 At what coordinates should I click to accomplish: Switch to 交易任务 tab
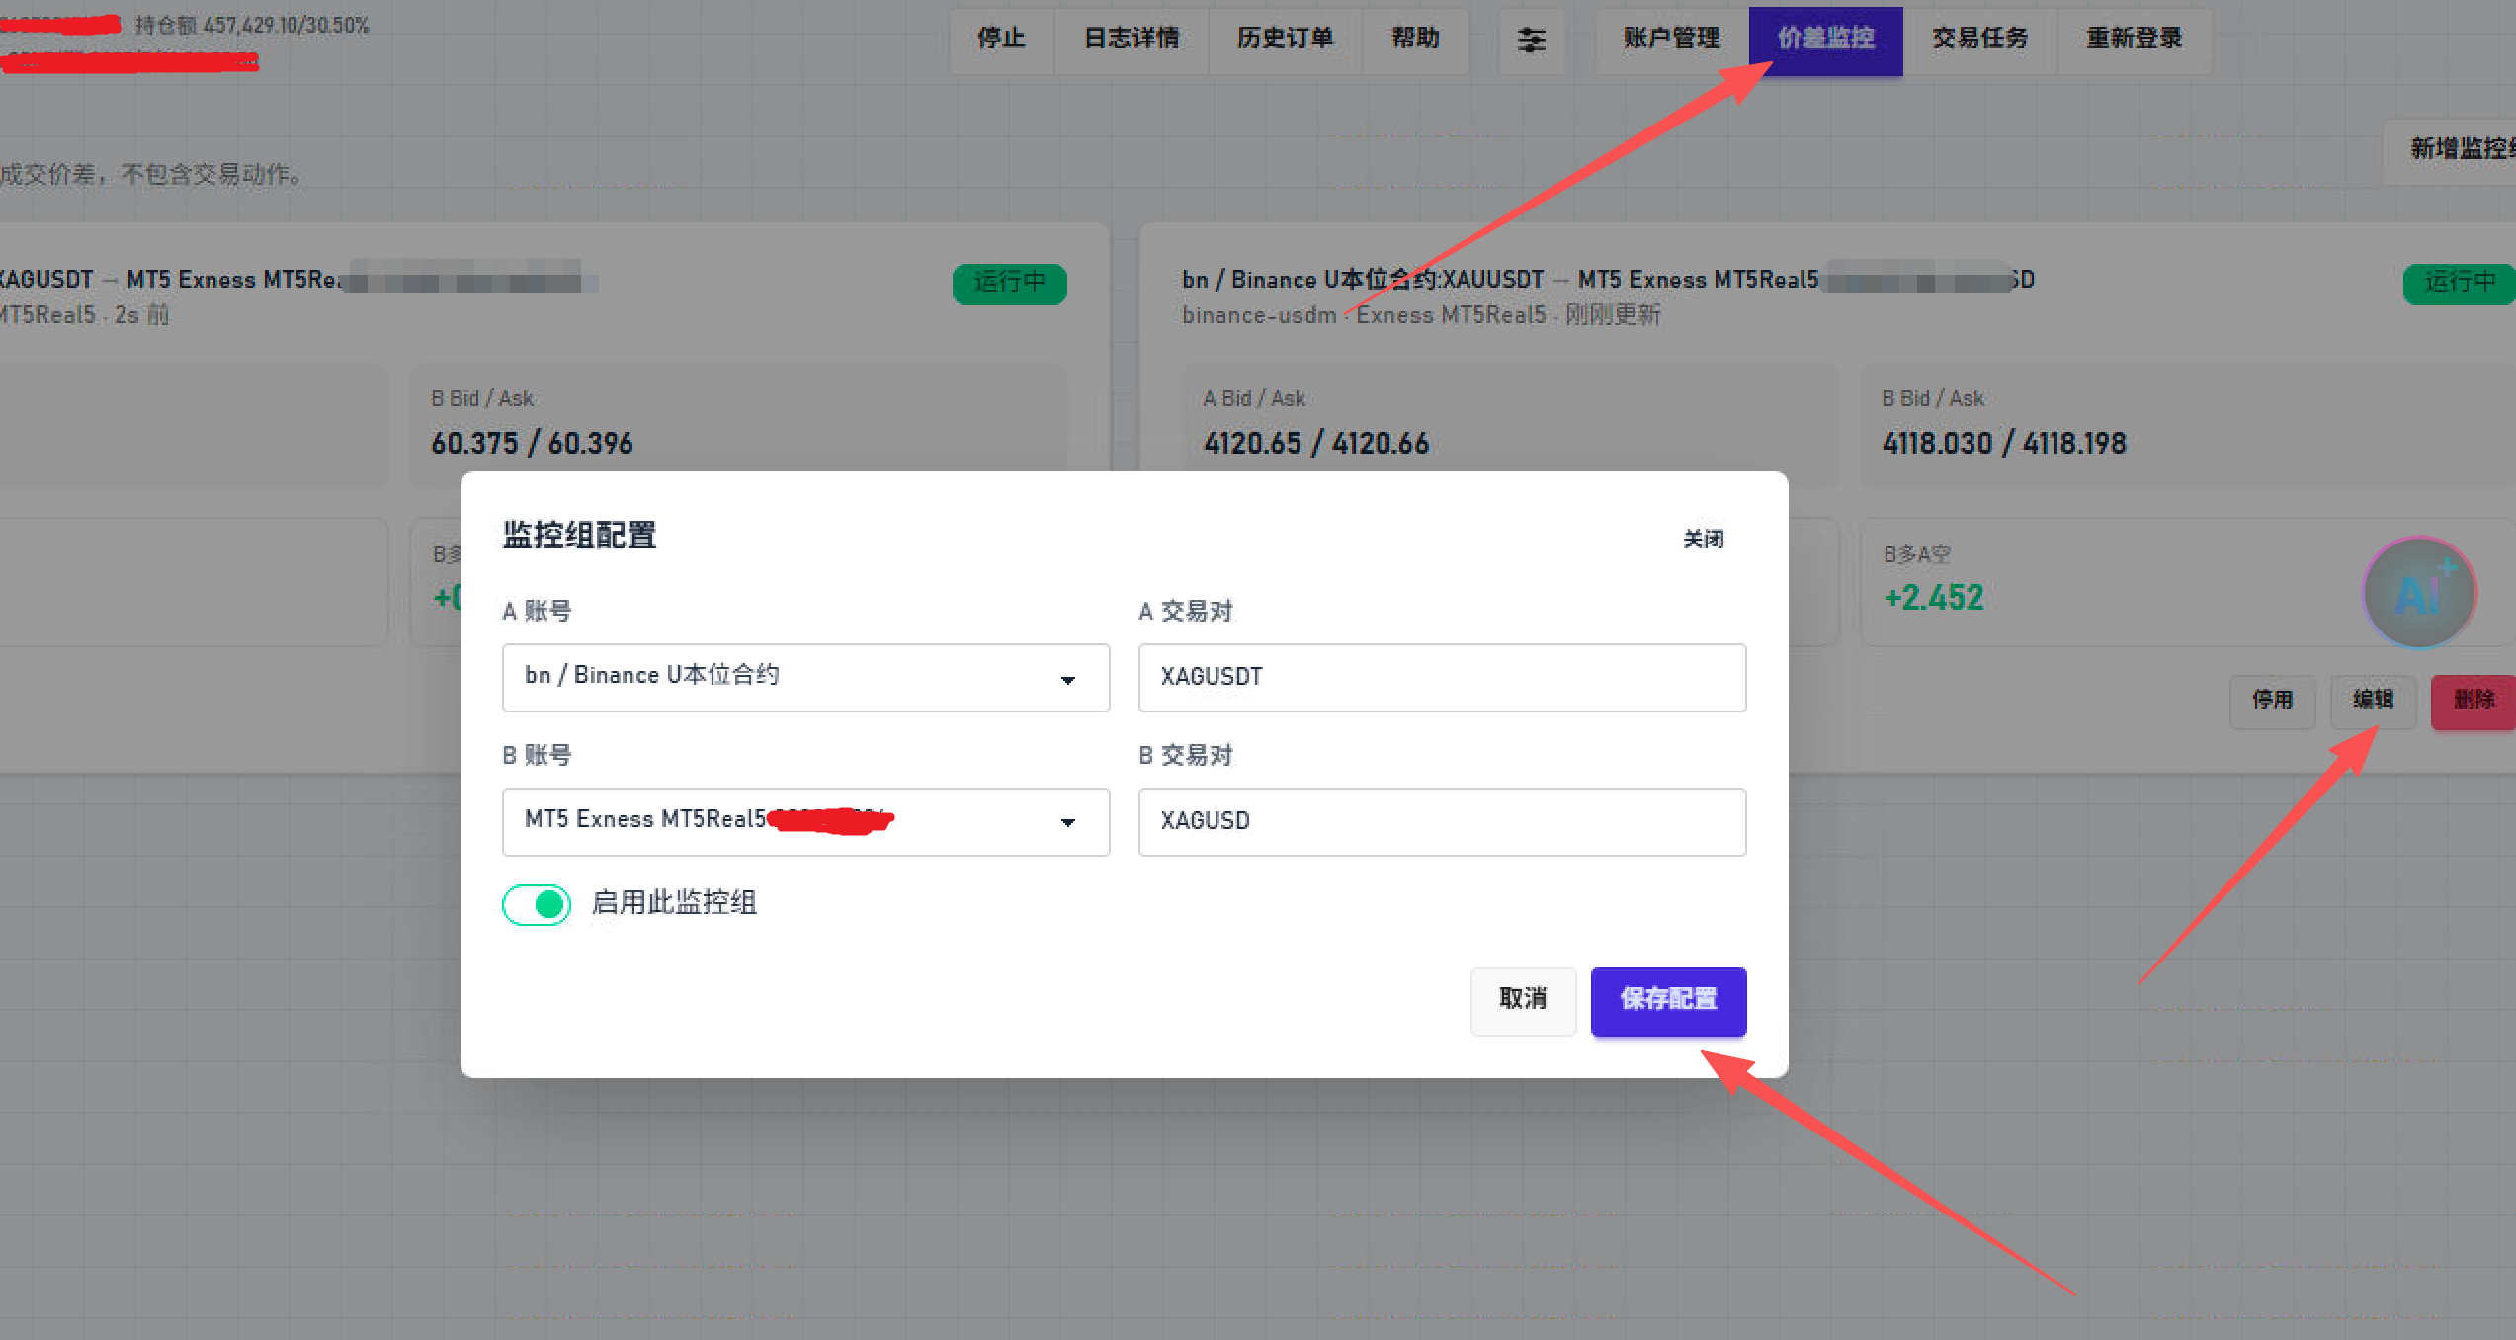[1980, 40]
